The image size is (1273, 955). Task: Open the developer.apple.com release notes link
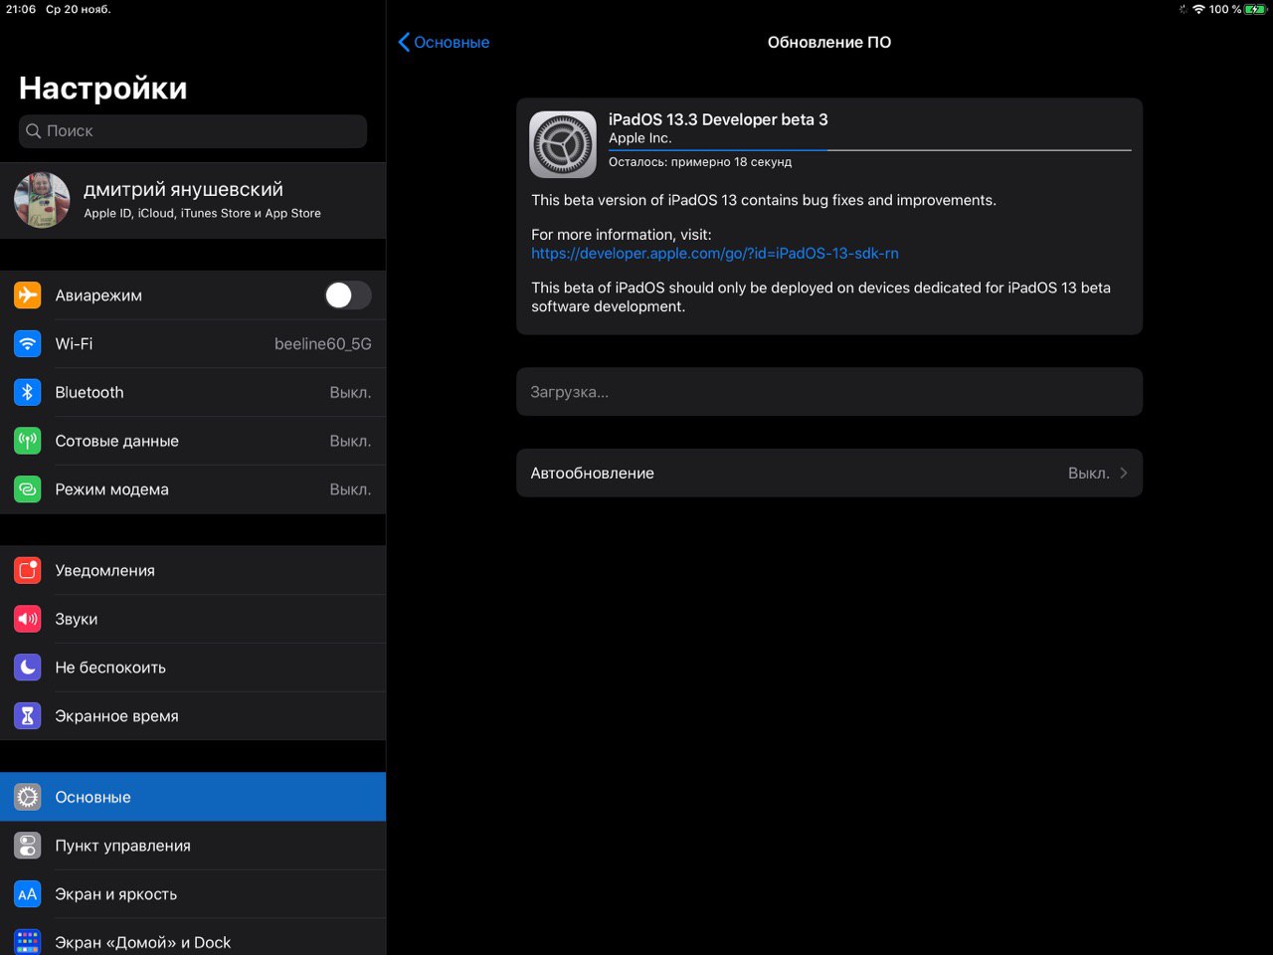(x=715, y=254)
